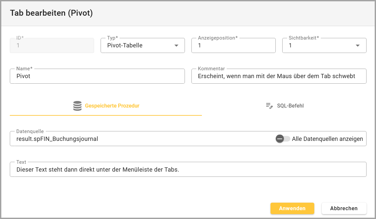Screen dimensions: 376x219
Task: Click the dialog title 'Tab bearbeiten (Pivot)'
Action: click(51, 13)
